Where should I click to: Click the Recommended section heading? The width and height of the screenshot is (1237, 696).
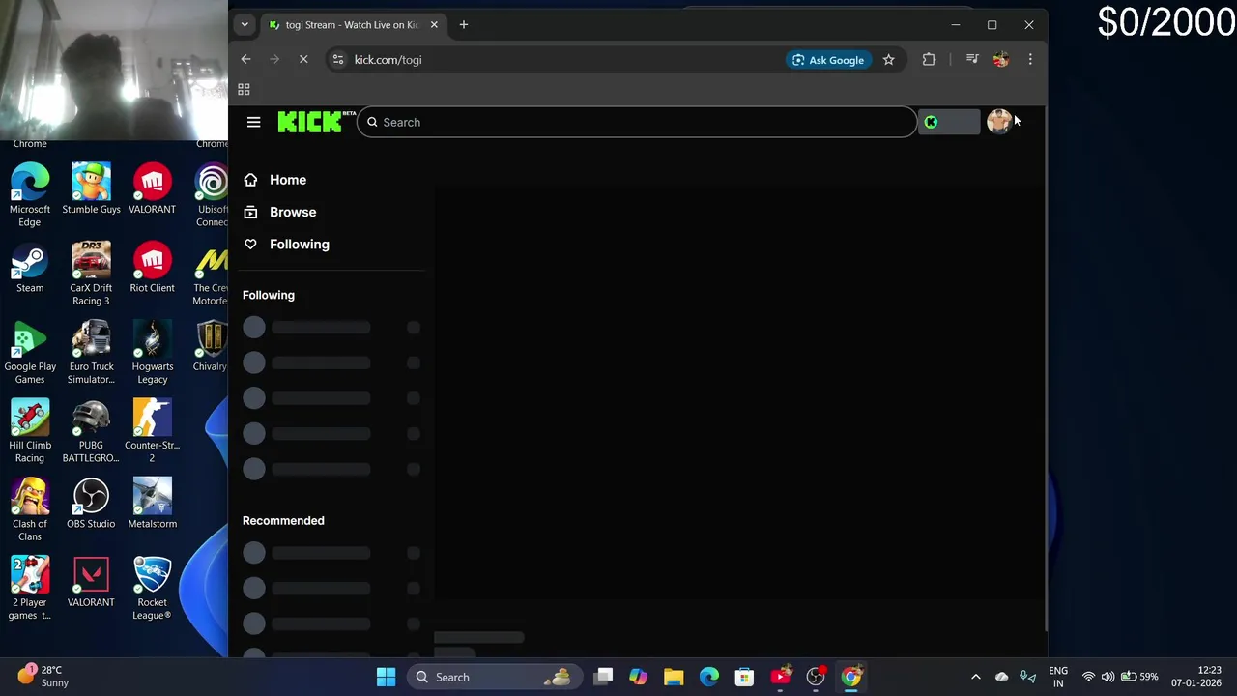[x=283, y=520]
